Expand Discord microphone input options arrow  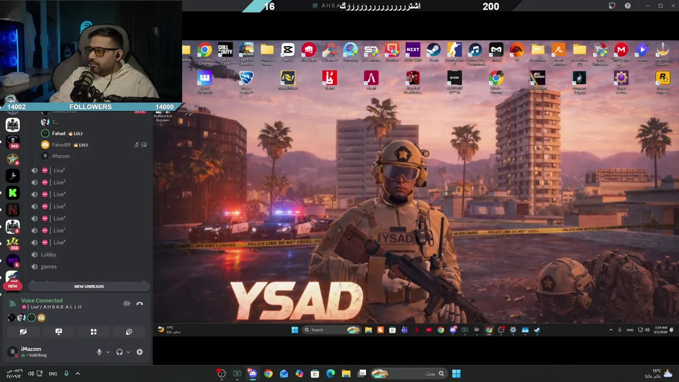[x=108, y=352]
